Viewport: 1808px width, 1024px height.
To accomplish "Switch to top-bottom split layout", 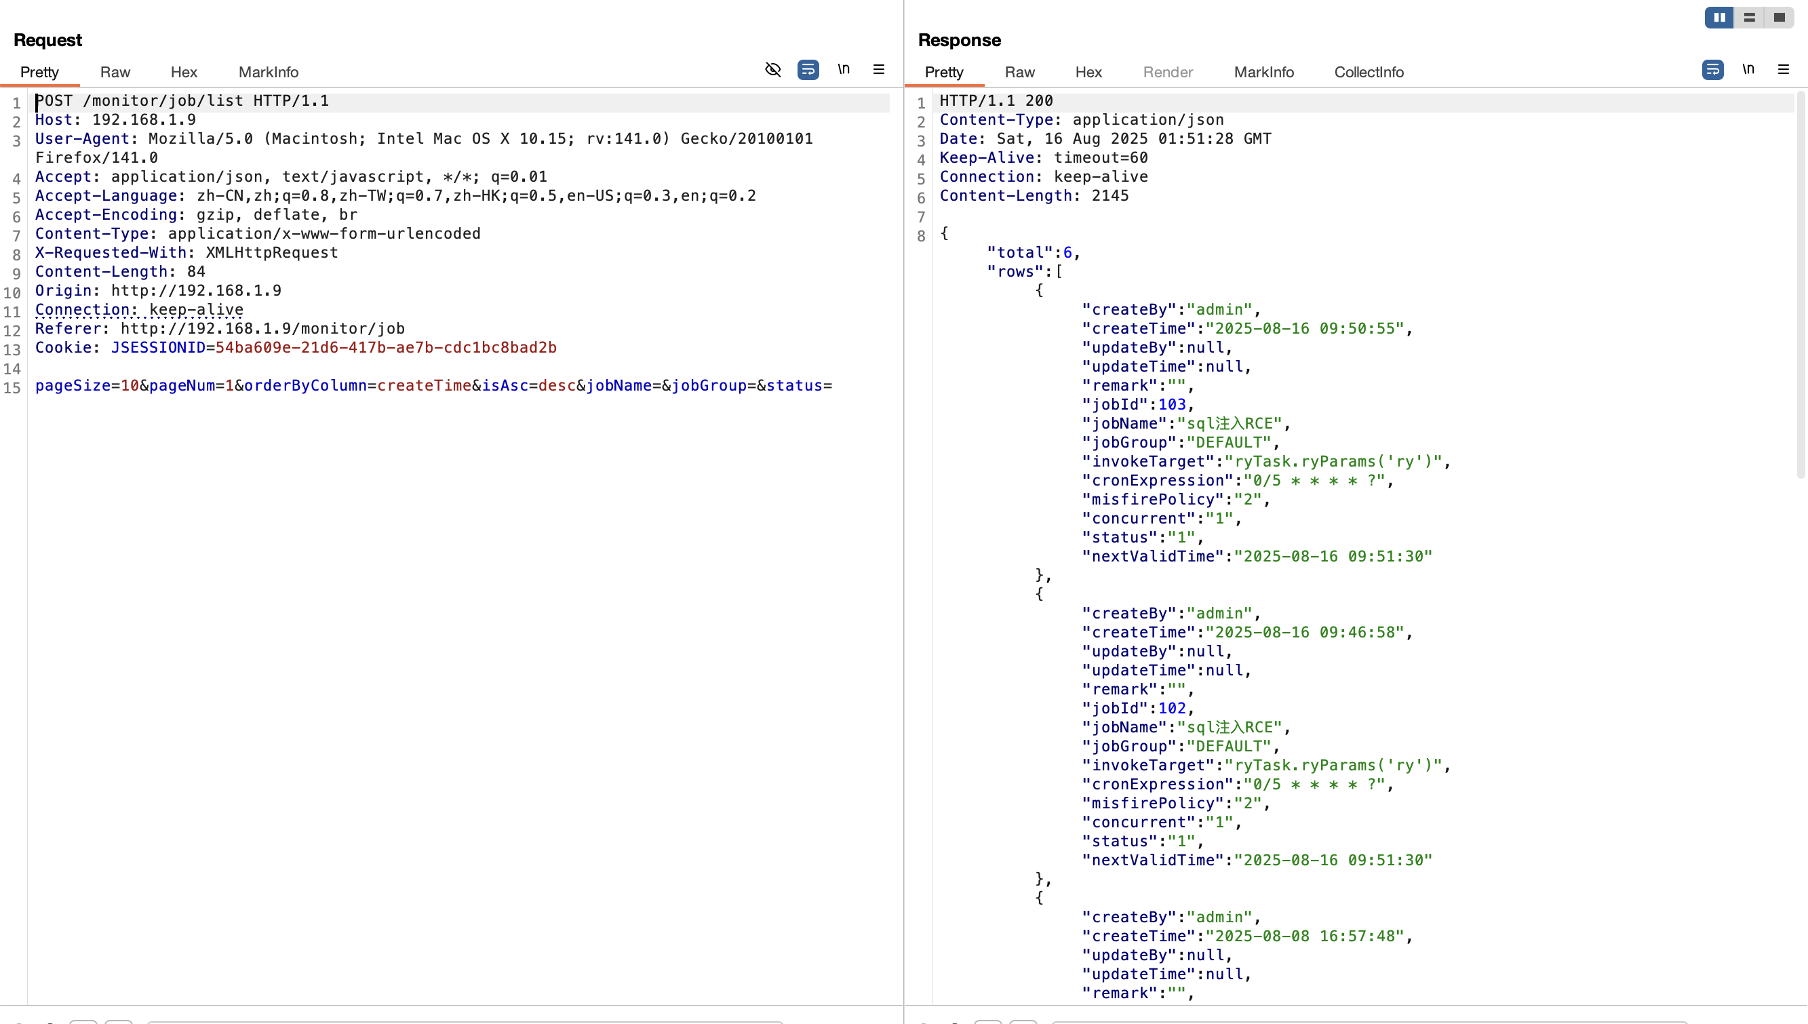I will tap(1749, 18).
